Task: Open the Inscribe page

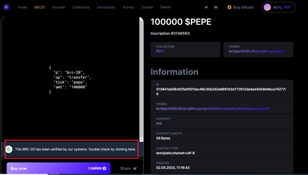Action: pos(59,7)
